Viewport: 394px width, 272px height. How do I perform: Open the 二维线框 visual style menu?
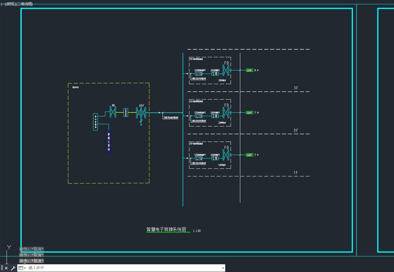[x=24, y=4]
